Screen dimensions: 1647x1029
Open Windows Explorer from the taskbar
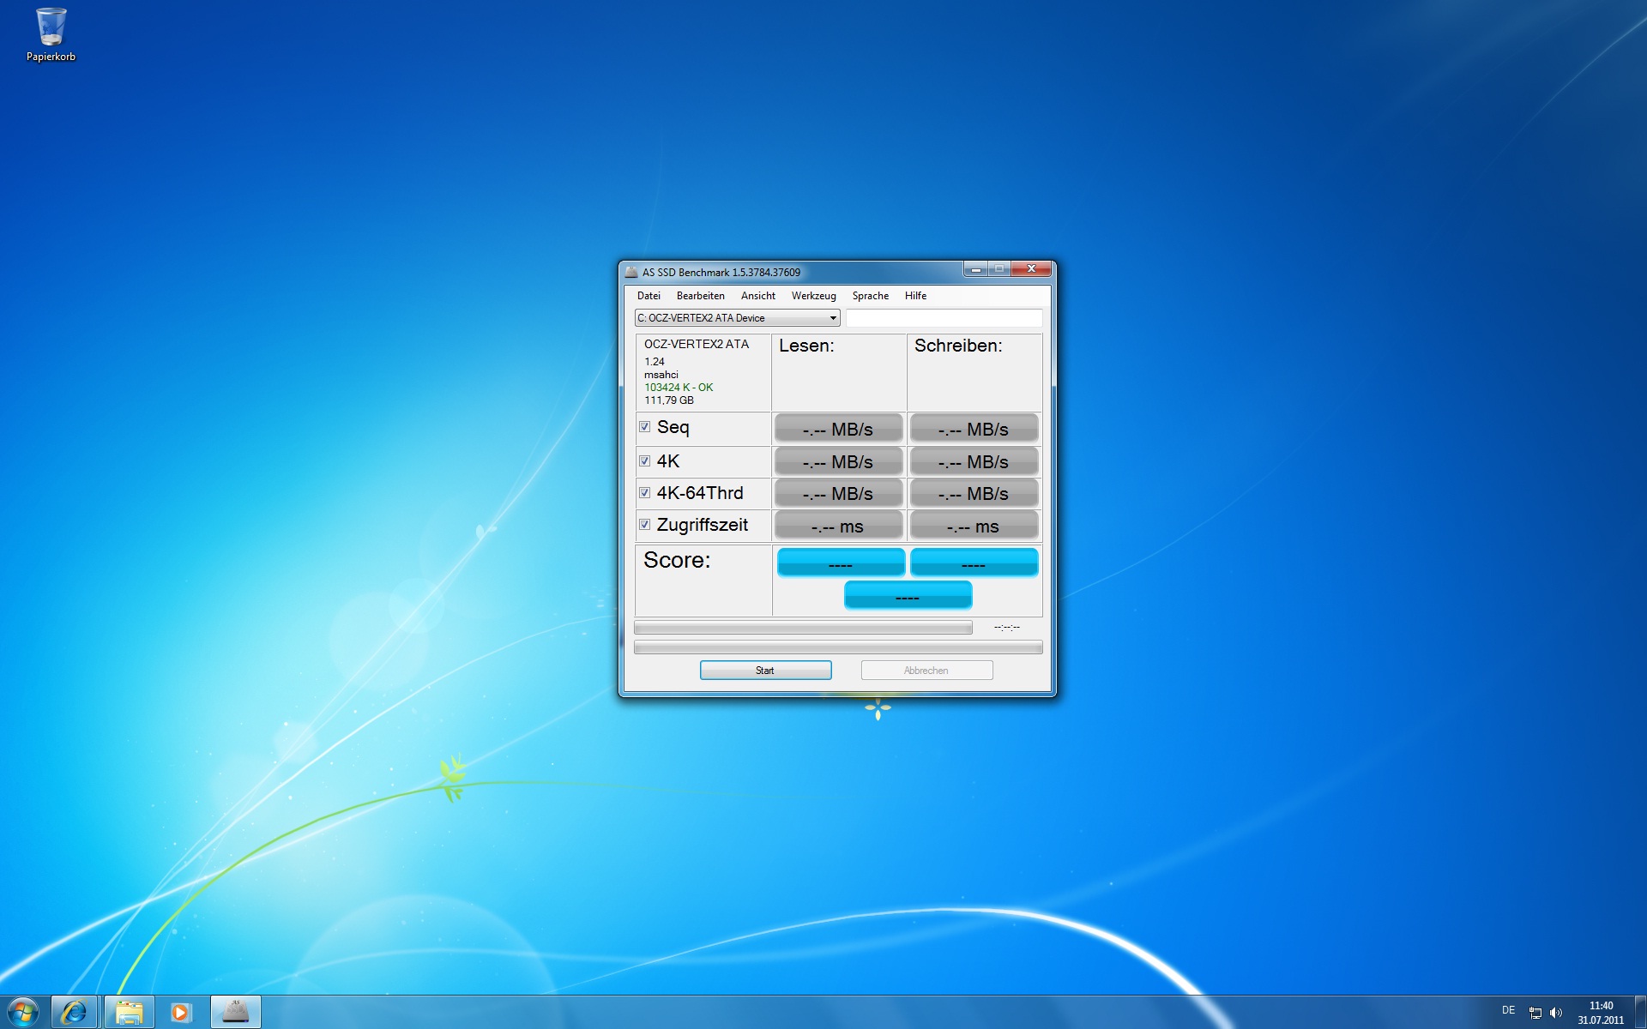(x=129, y=1012)
